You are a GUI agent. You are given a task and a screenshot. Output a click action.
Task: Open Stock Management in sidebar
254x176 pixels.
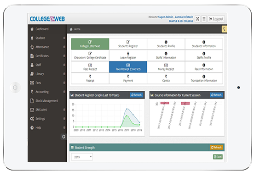47,101
